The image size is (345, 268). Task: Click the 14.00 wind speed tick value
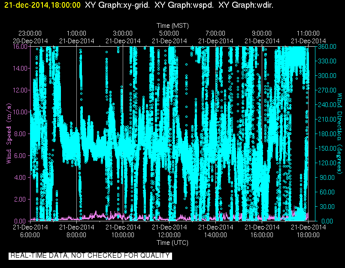20,68
